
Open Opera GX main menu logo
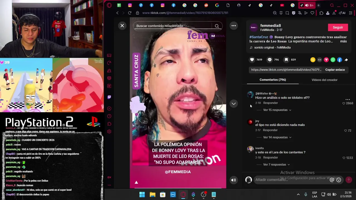coord(109,5)
